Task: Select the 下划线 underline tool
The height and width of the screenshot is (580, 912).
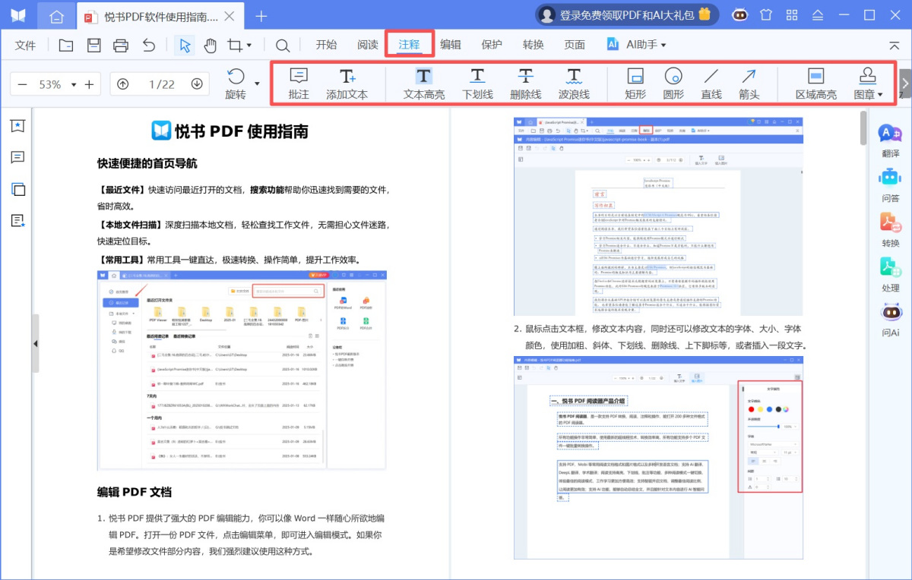Action: point(477,82)
